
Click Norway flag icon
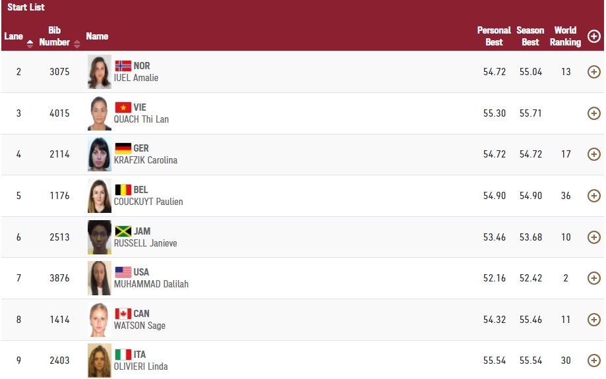point(123,66)
